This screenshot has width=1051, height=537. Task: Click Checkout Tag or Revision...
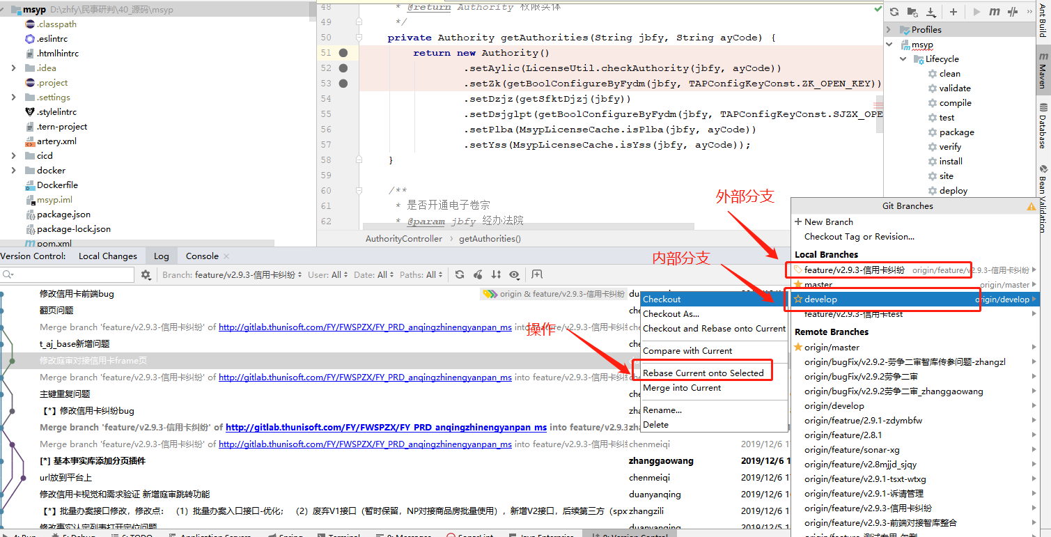pos(859,237)
